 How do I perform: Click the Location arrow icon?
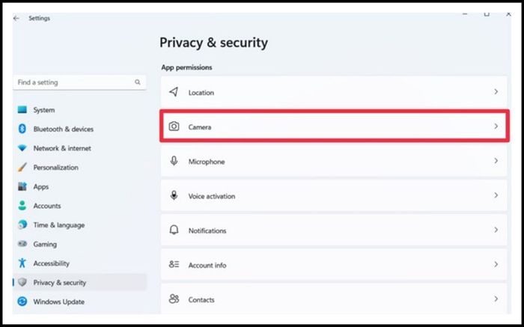[x=174, y=92]
